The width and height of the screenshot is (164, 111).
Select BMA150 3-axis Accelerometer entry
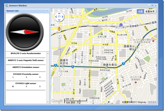pyautogui.click(x=26, y=53)
